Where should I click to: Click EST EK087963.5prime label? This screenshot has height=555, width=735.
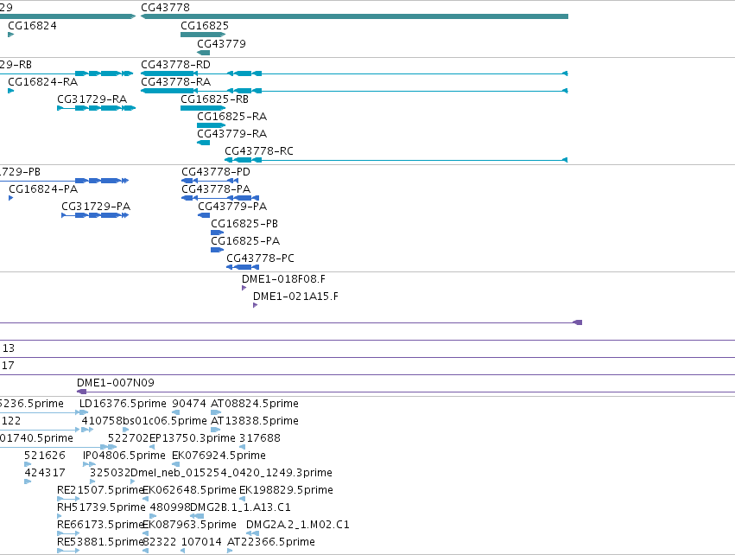tap(189, 525)
